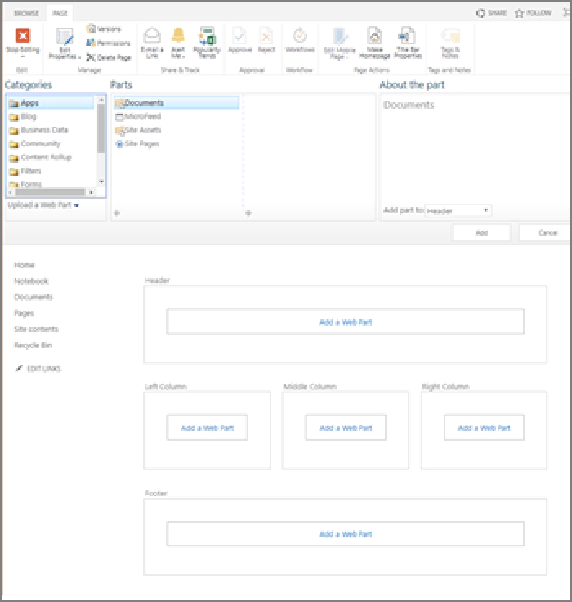Click the Categories horizontal scrollbar left arrow
The image size is (572, 602).
click(x=11, y=192)
